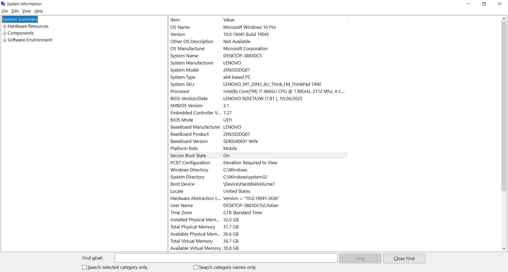
Task: Select the BaseBoard Version row
Action: 258,141
